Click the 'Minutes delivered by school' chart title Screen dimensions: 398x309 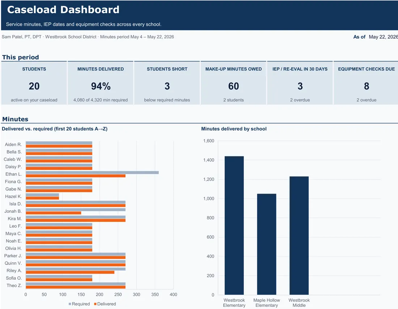(x=234, y=129)
